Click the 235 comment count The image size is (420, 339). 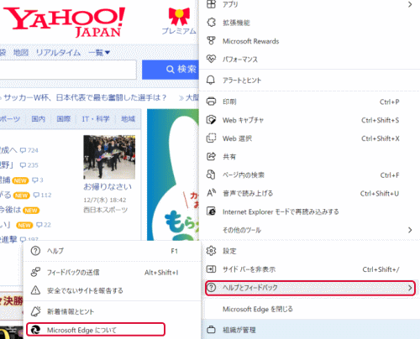29,165
